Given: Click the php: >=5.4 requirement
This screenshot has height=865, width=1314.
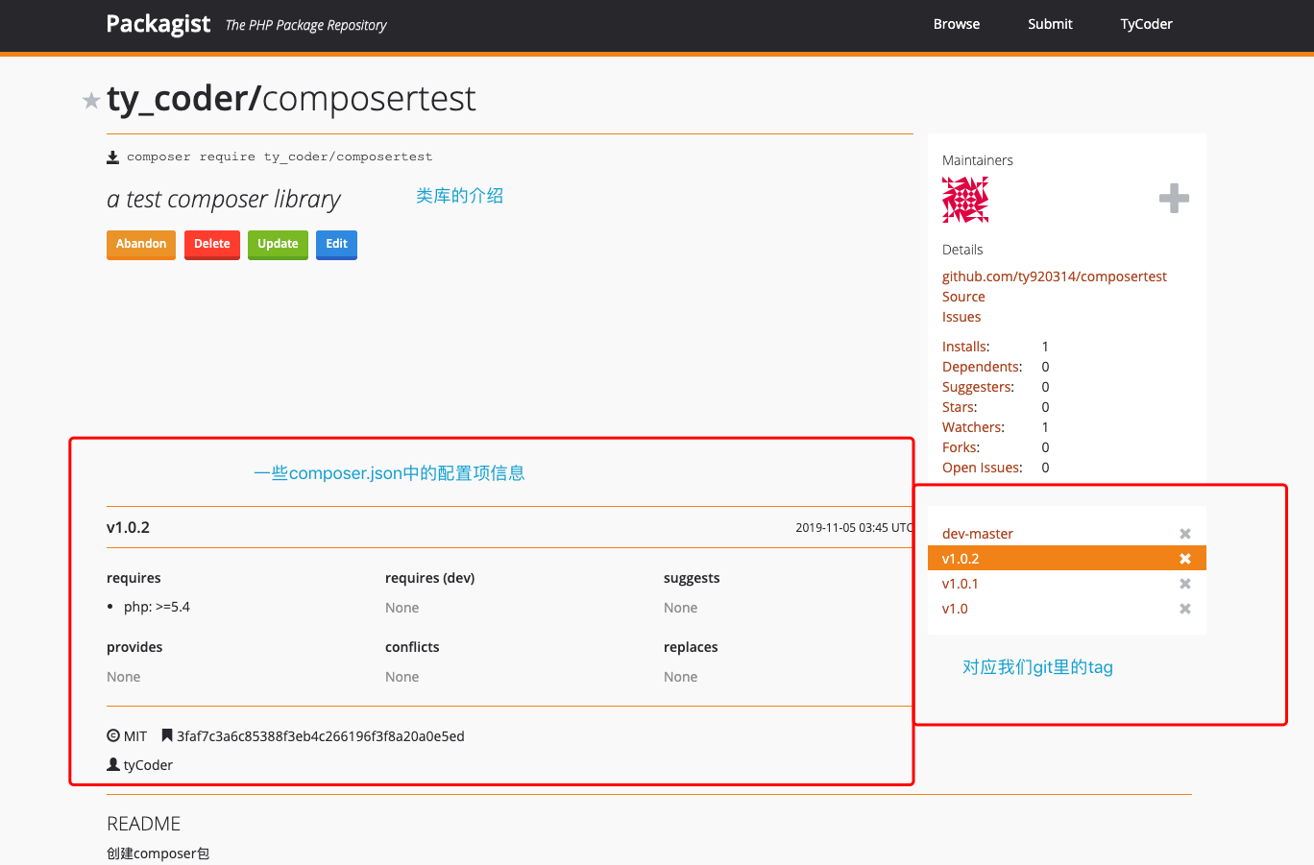Looking at the screenshot, I should coord(157,607).
